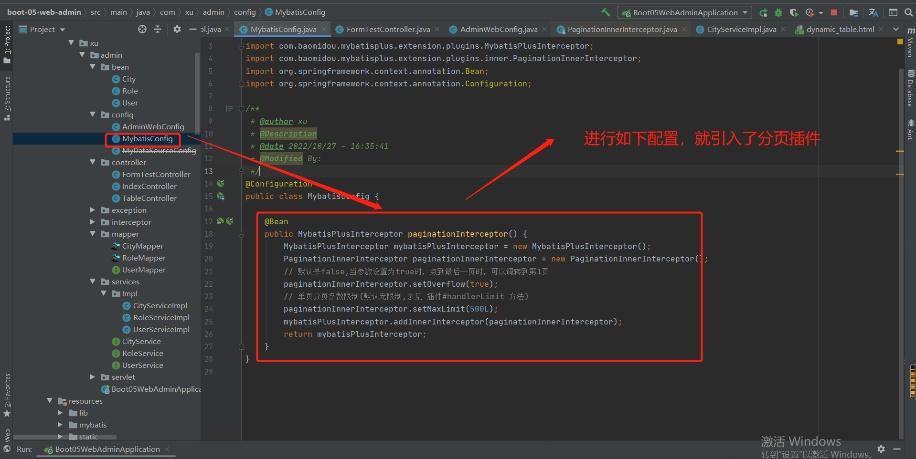Open the run configuration dropdown Boot05WebAdminApplication

(x=685, y=13)
